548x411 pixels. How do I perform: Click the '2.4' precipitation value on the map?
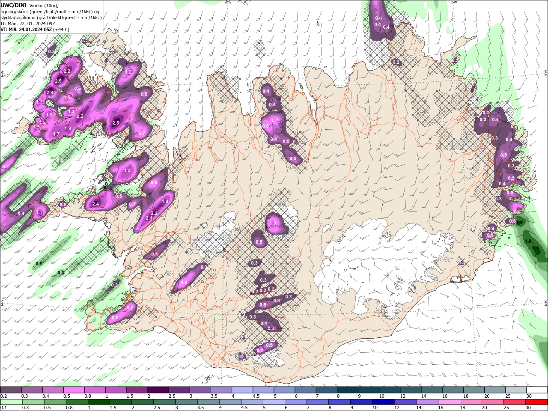coord(95,204)
